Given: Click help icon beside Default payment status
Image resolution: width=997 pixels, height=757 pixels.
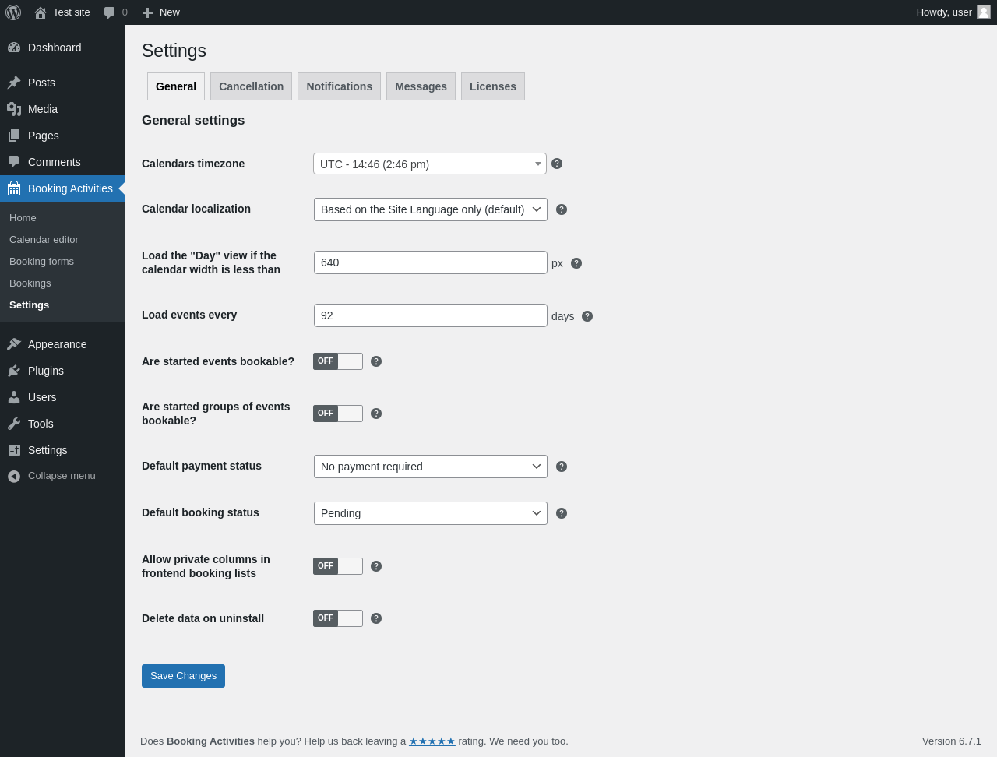Looking at the screenshot, I should point(562,467).
